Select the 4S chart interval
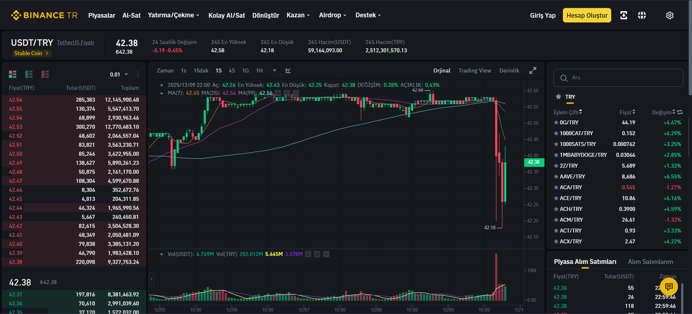The image size is (692, 314). [232, 71]
